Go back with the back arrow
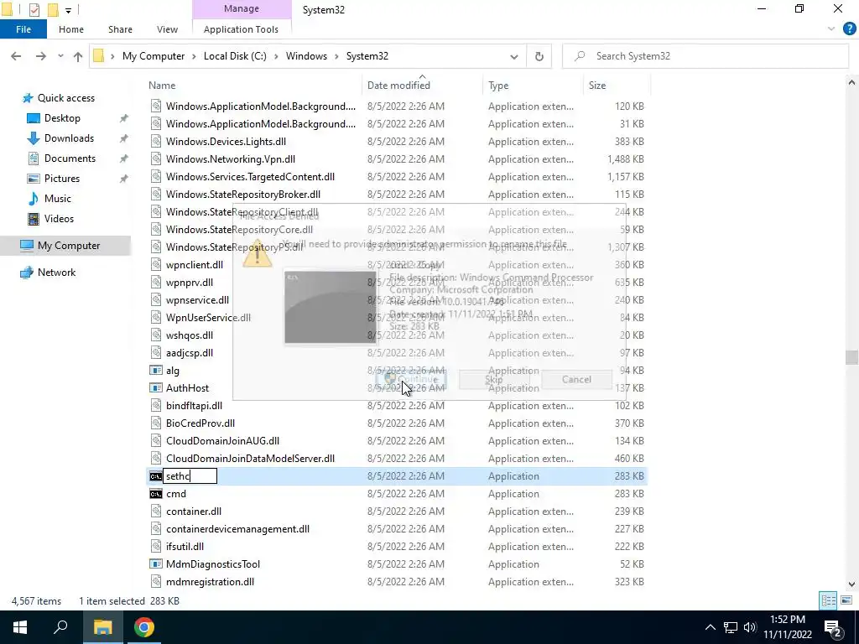This screenshot has width=859, height=644. 16,56
